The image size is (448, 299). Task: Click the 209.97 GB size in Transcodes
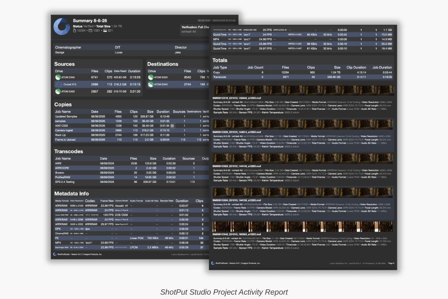[x=150, y=182]
